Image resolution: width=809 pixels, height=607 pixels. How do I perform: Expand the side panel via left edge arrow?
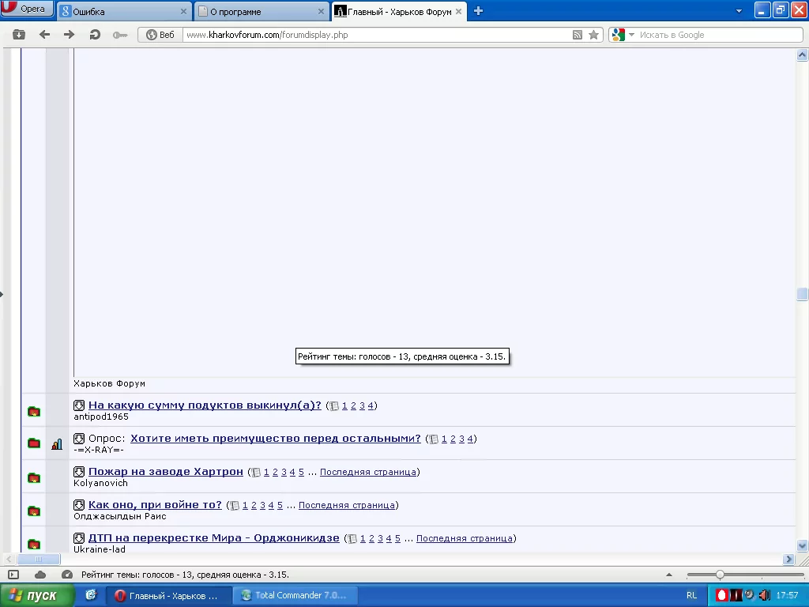(2, 294)
